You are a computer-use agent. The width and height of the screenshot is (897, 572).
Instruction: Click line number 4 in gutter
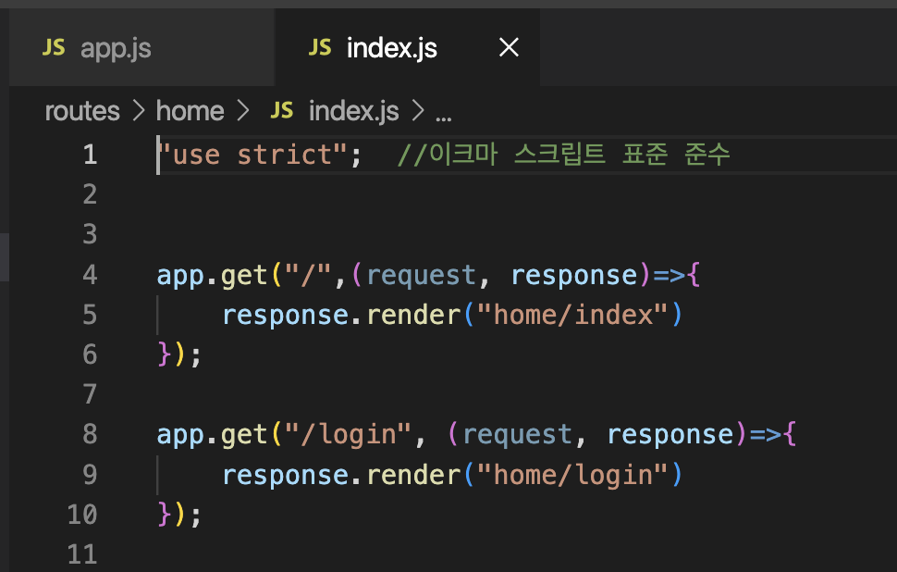[x=90, y=275]
